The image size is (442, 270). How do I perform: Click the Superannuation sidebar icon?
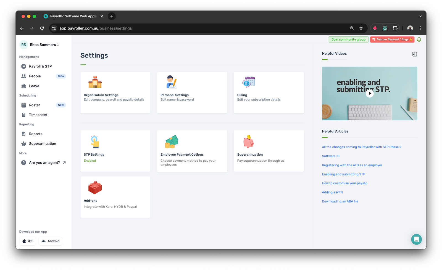pos(24,143)
